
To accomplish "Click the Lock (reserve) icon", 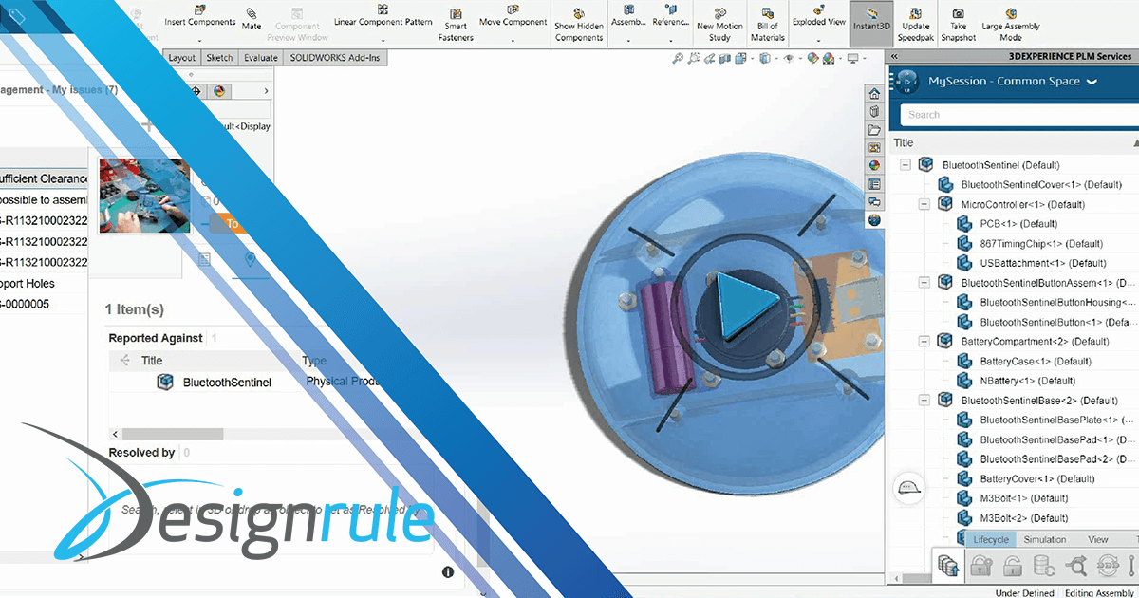I will [980, 567].
